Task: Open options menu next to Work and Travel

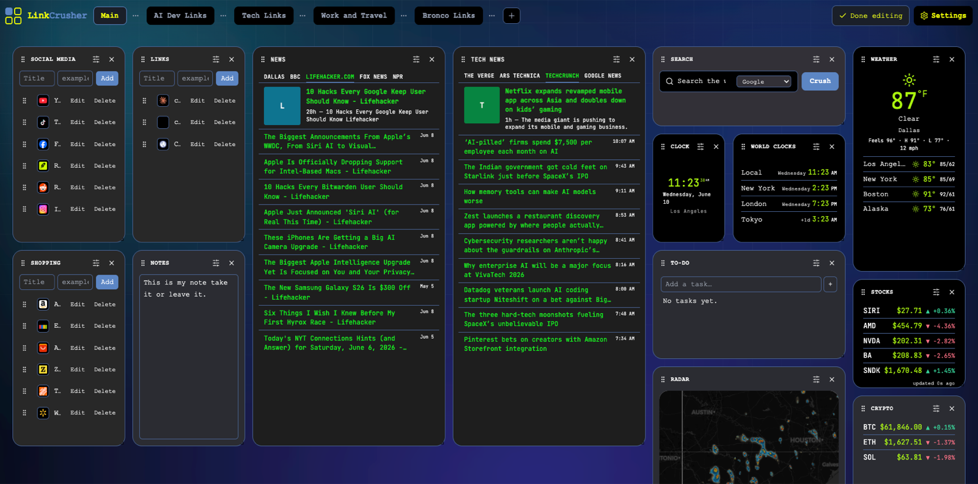Action: coord(403,15)
